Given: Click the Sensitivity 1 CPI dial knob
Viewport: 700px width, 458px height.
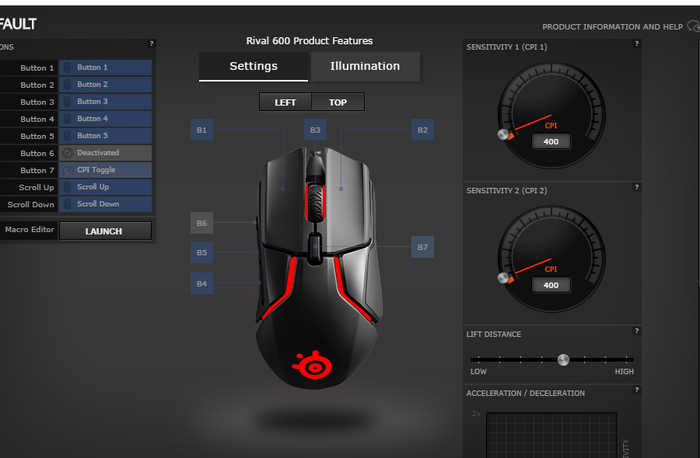Looking at the screenshot, I should coord(503,134).
